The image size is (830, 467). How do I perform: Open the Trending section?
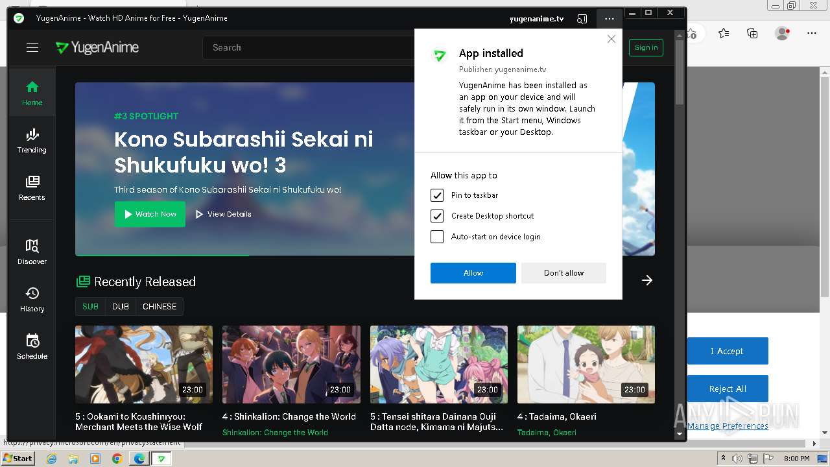click(x=32, y=140)
